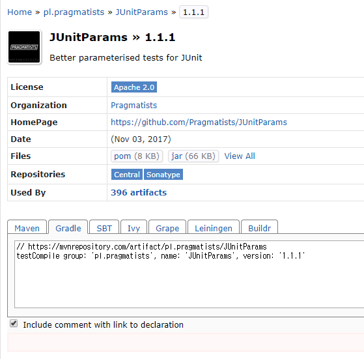Download the jar (66 KB) file

coord(193,156)
